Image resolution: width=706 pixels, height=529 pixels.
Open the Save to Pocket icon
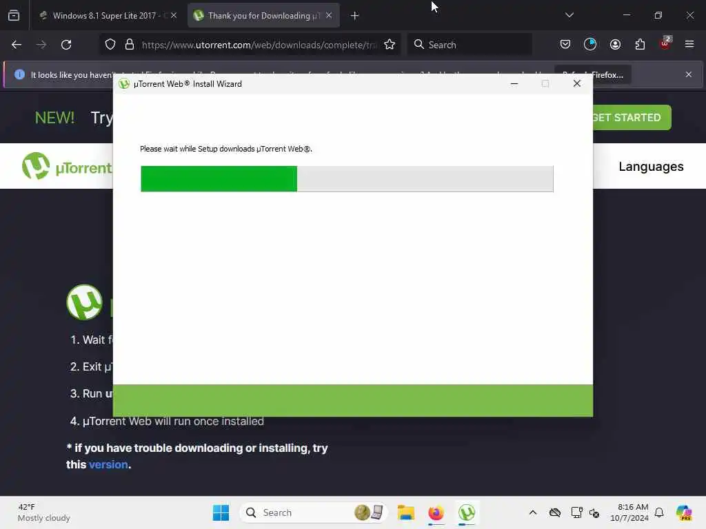(x=565, y=45)
